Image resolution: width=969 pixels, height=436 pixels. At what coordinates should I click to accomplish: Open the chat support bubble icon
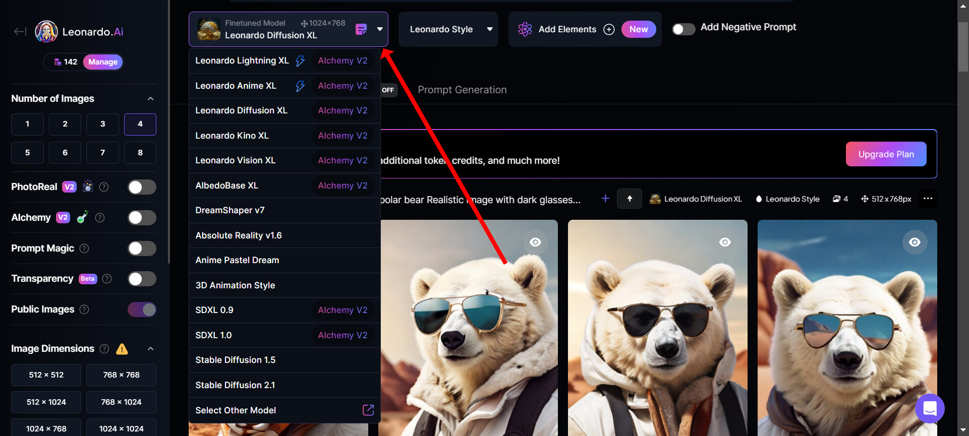tap(930, 408)
